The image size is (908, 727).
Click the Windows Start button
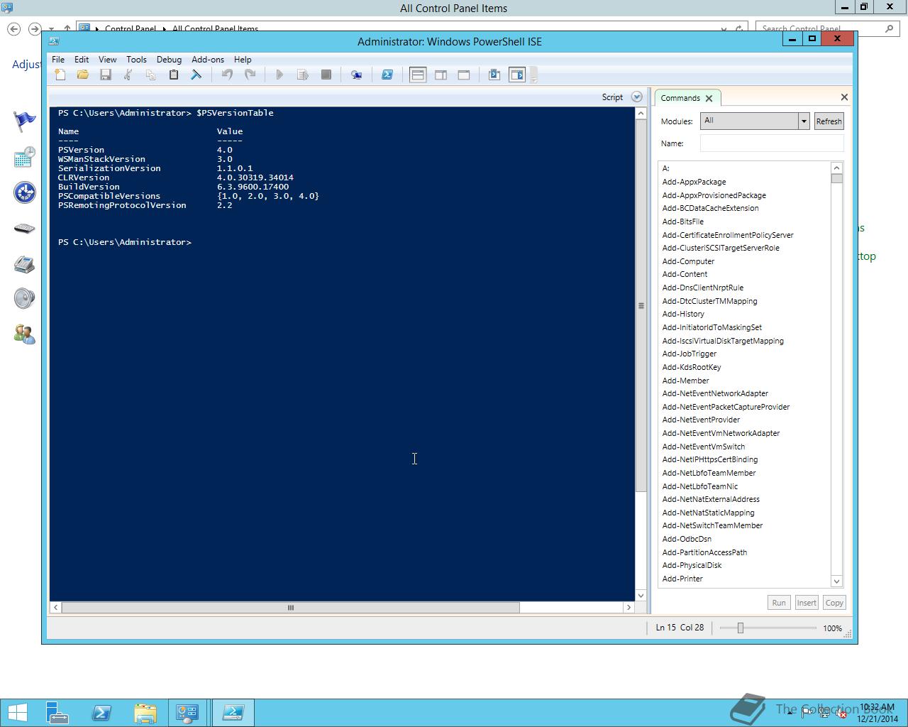(x=17, y=713)
